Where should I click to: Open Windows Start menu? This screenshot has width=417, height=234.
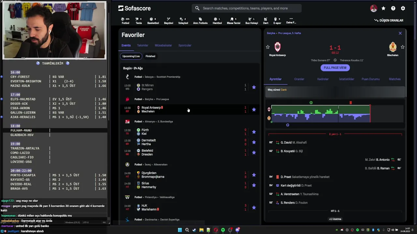pyautogui.click(x=180, y=230)
